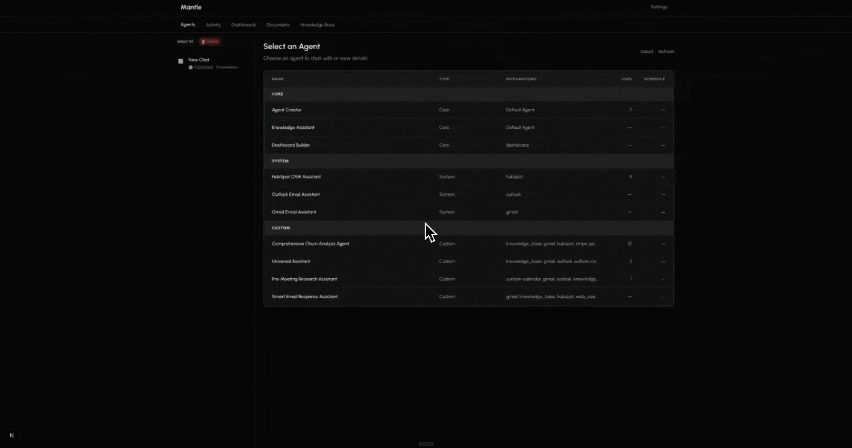Open the Comprehensive Churn Analysis Agent

pyautogui.click(x=310, y=243)
